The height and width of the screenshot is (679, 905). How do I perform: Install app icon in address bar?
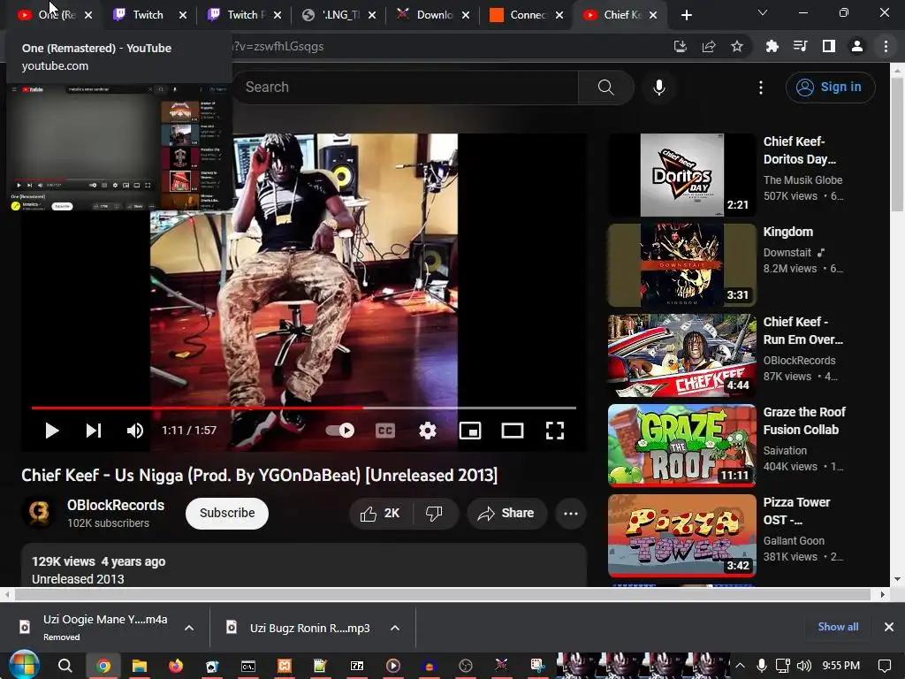(681, 46)
